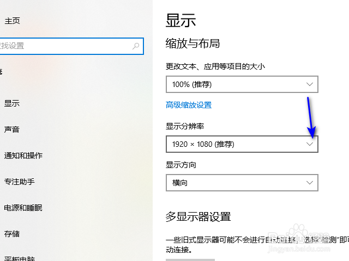Image resolution: width=349 pixels, height=261 pixels.
Task: Open the 横向 orientation dropdown
Action: pos(242,183)
